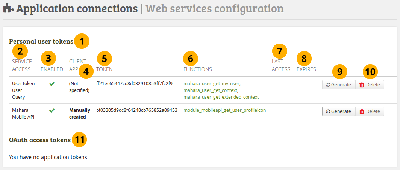Image resolution: width=400 pixels, height=170 pixels.
Task: Generate a new token for UserToken User Query
Action: click(338, 85)
